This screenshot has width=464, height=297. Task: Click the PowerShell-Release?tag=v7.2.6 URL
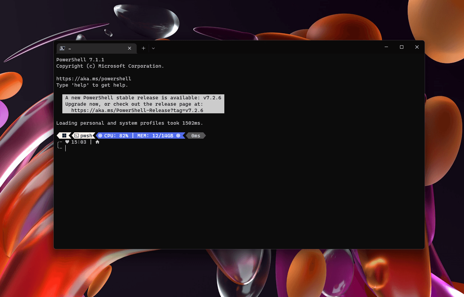pyautogui.click(x=137, y=110)
